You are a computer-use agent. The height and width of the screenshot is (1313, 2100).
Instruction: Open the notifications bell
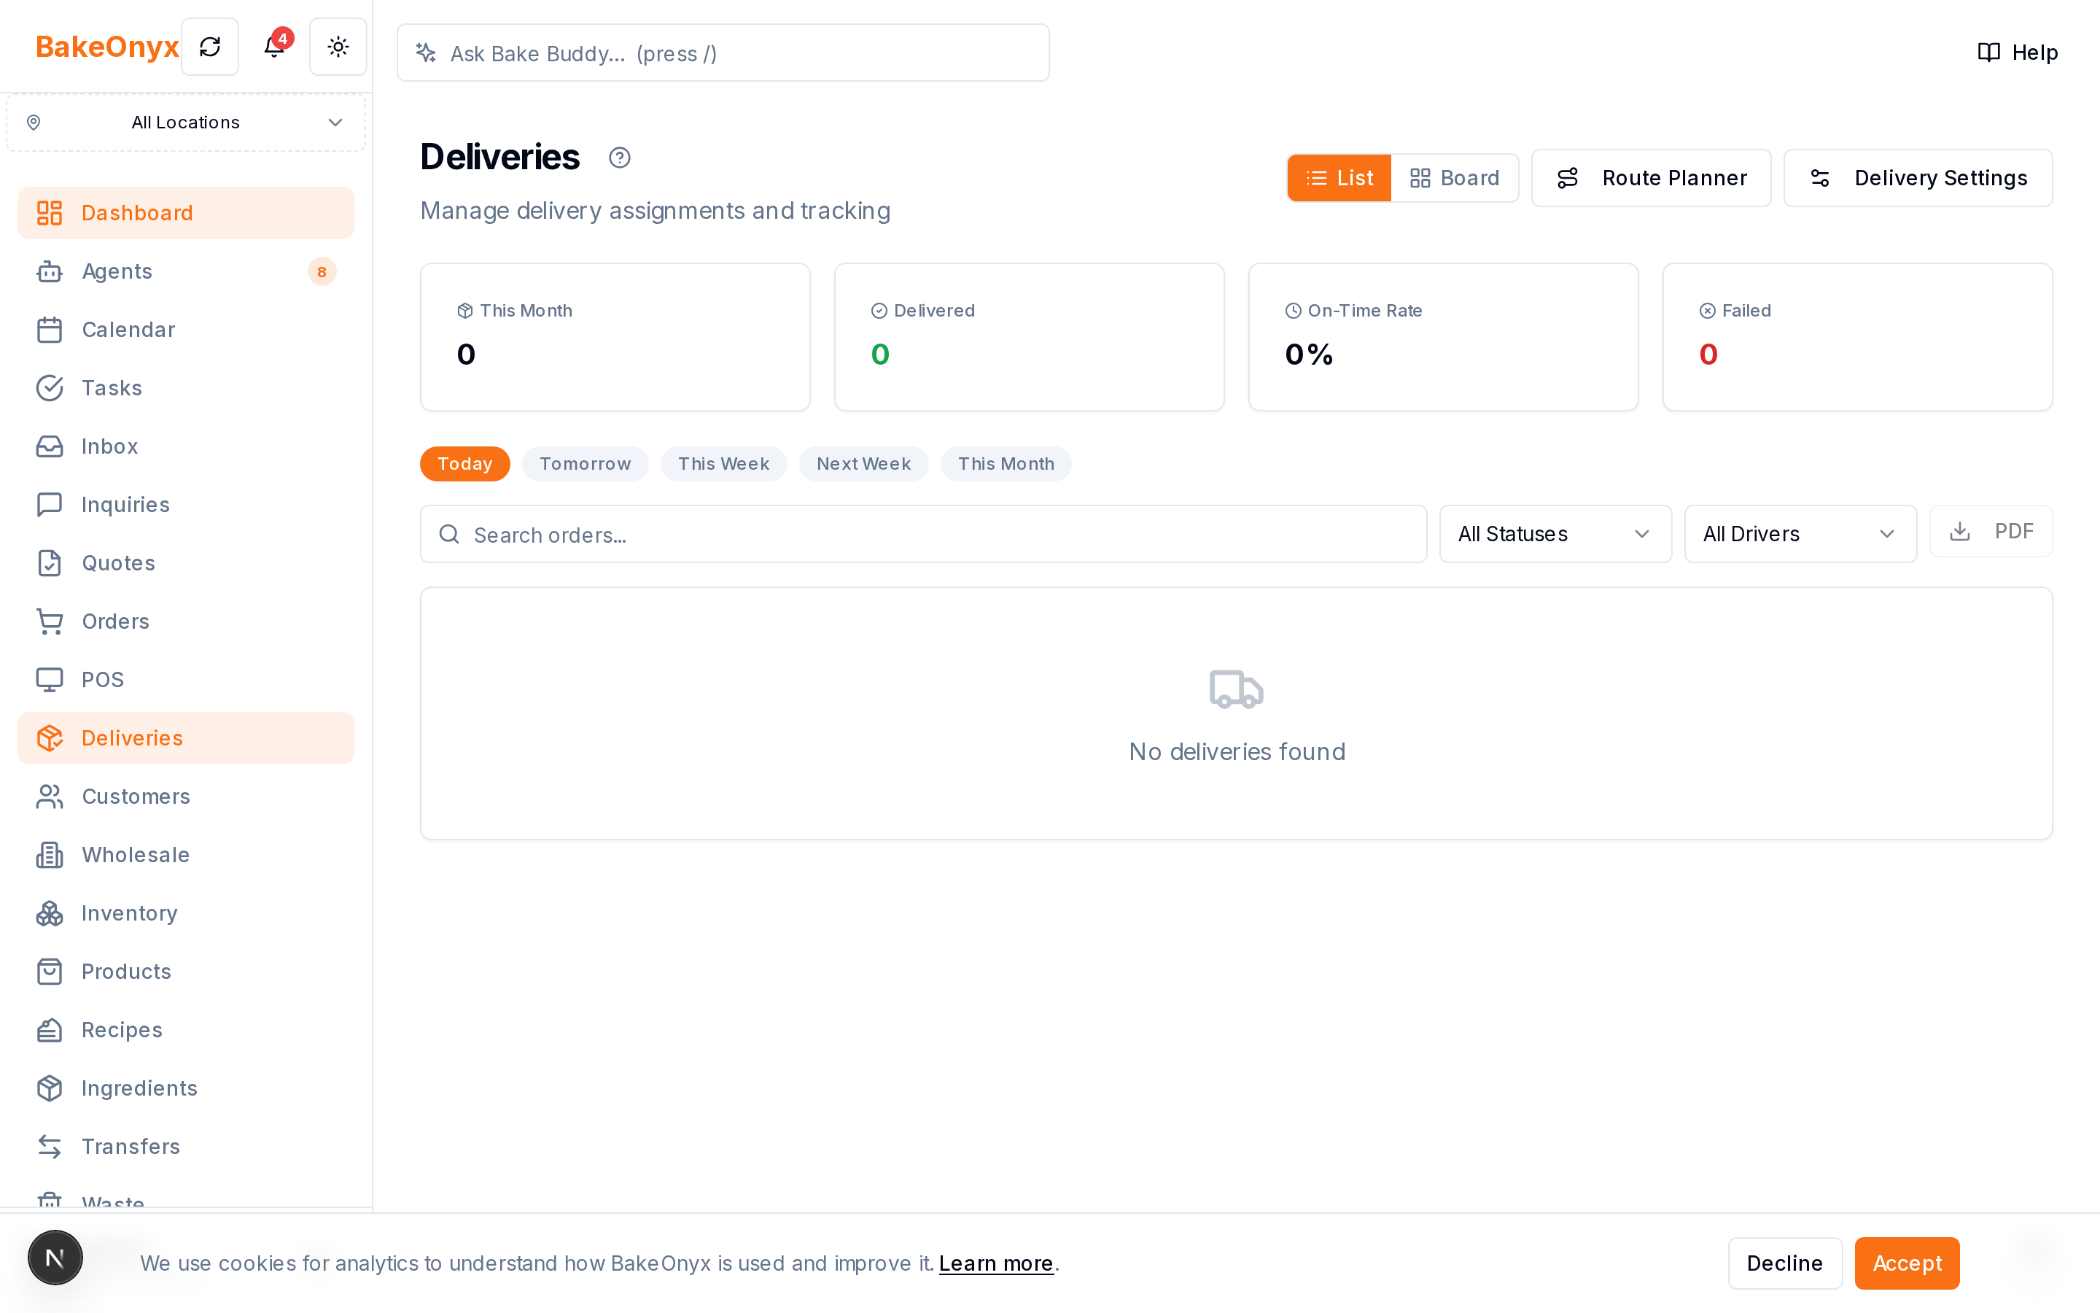click(x=274, y=47)
